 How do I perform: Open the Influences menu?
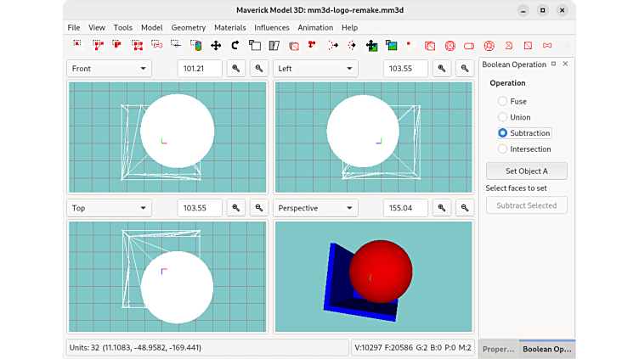pos(271,27)
